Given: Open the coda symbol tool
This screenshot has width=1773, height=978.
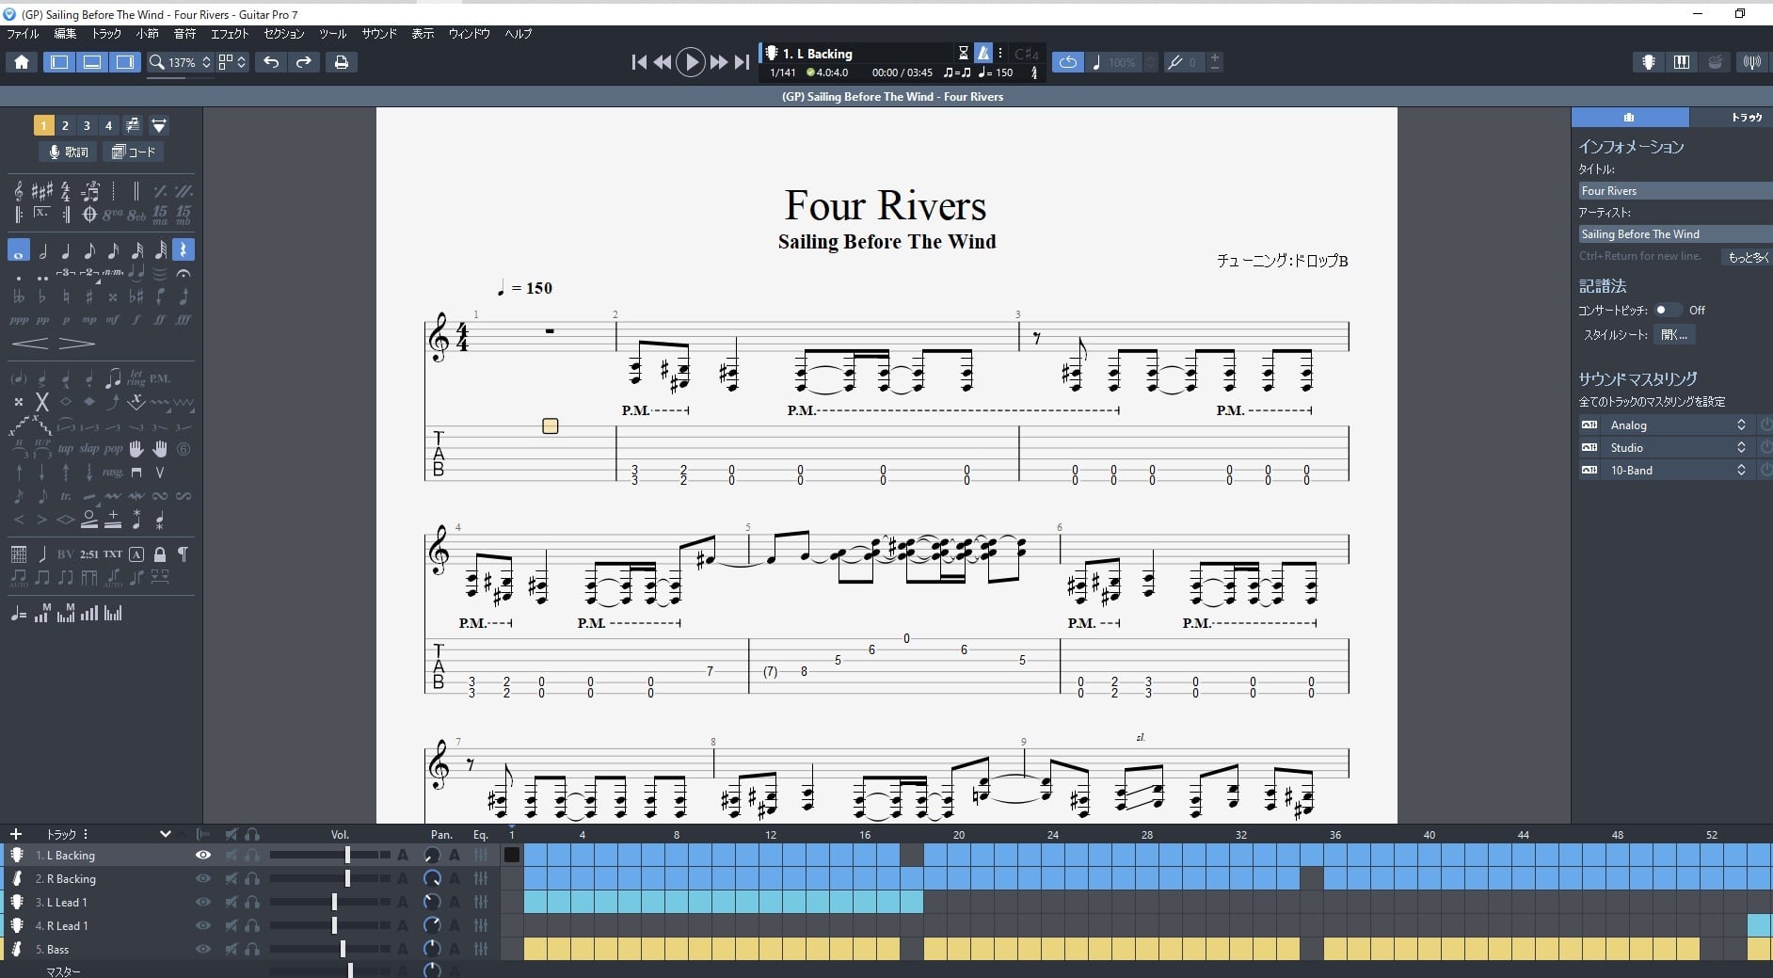Looking at the screenshot, I should [89, 215].
